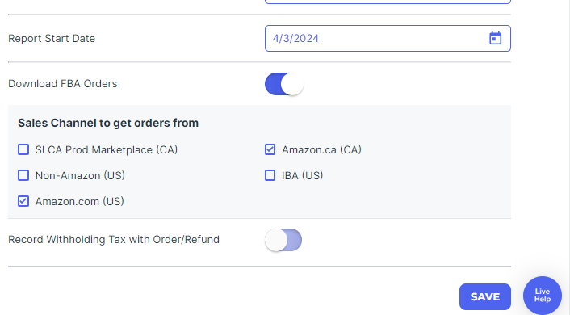
Task: Tick the Non-Amazon (US) checkbox
Action: tap(23, 175)
